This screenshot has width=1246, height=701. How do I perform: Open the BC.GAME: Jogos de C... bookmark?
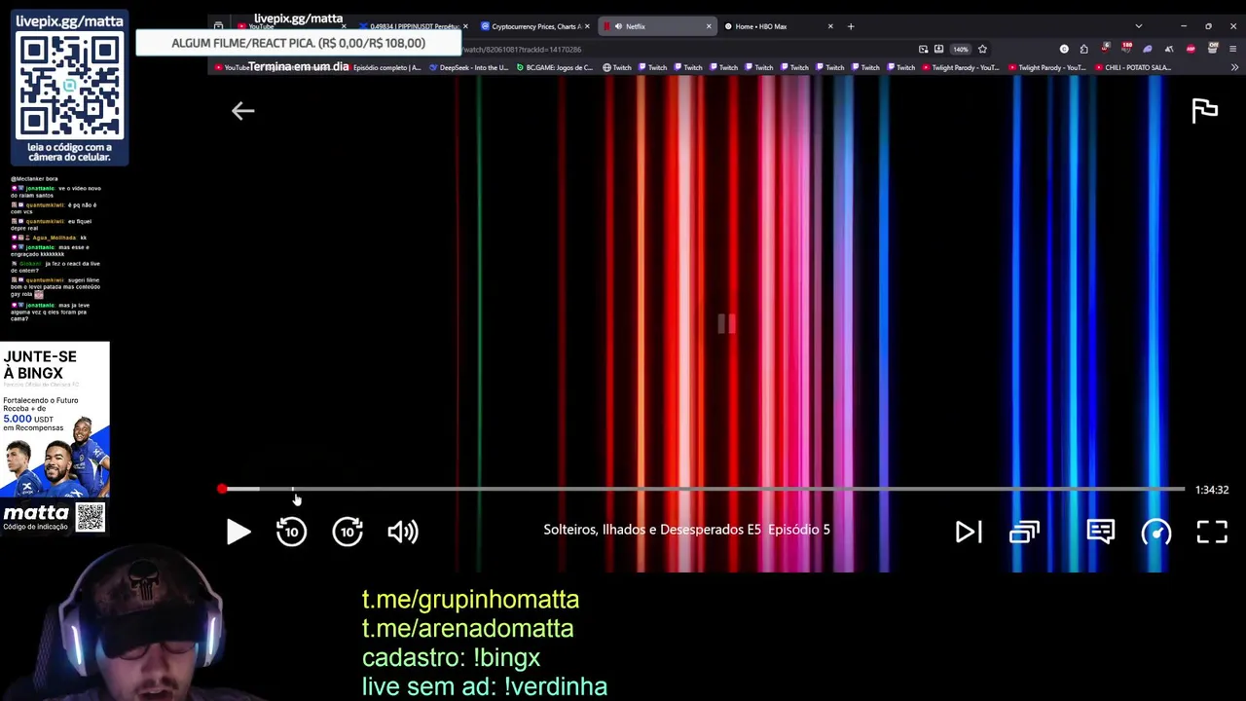pyautogui.click(x=554, y=67)
